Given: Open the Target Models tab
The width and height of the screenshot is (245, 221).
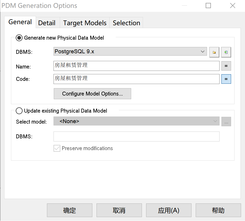Looking at the screenshot, I should (85, 23).
